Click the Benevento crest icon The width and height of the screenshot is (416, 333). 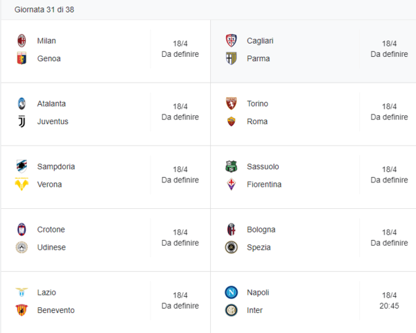tap(21, 310)
